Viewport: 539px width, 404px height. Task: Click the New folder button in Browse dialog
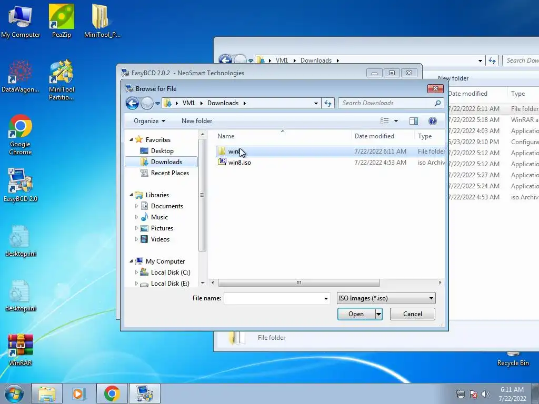point(197,121)
